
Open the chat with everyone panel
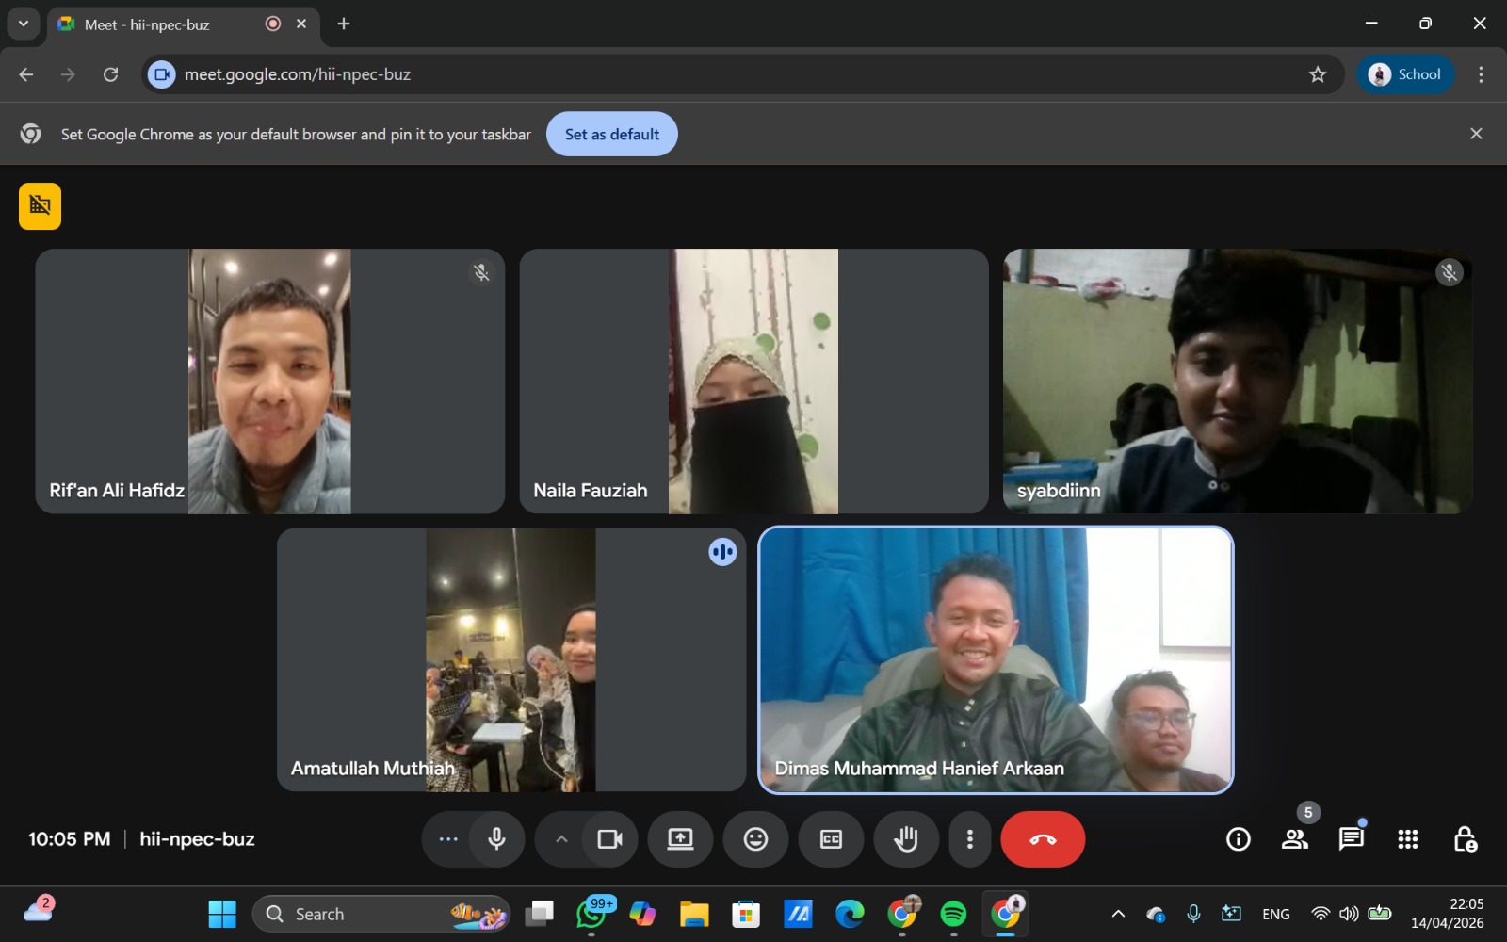point(1351,839)
